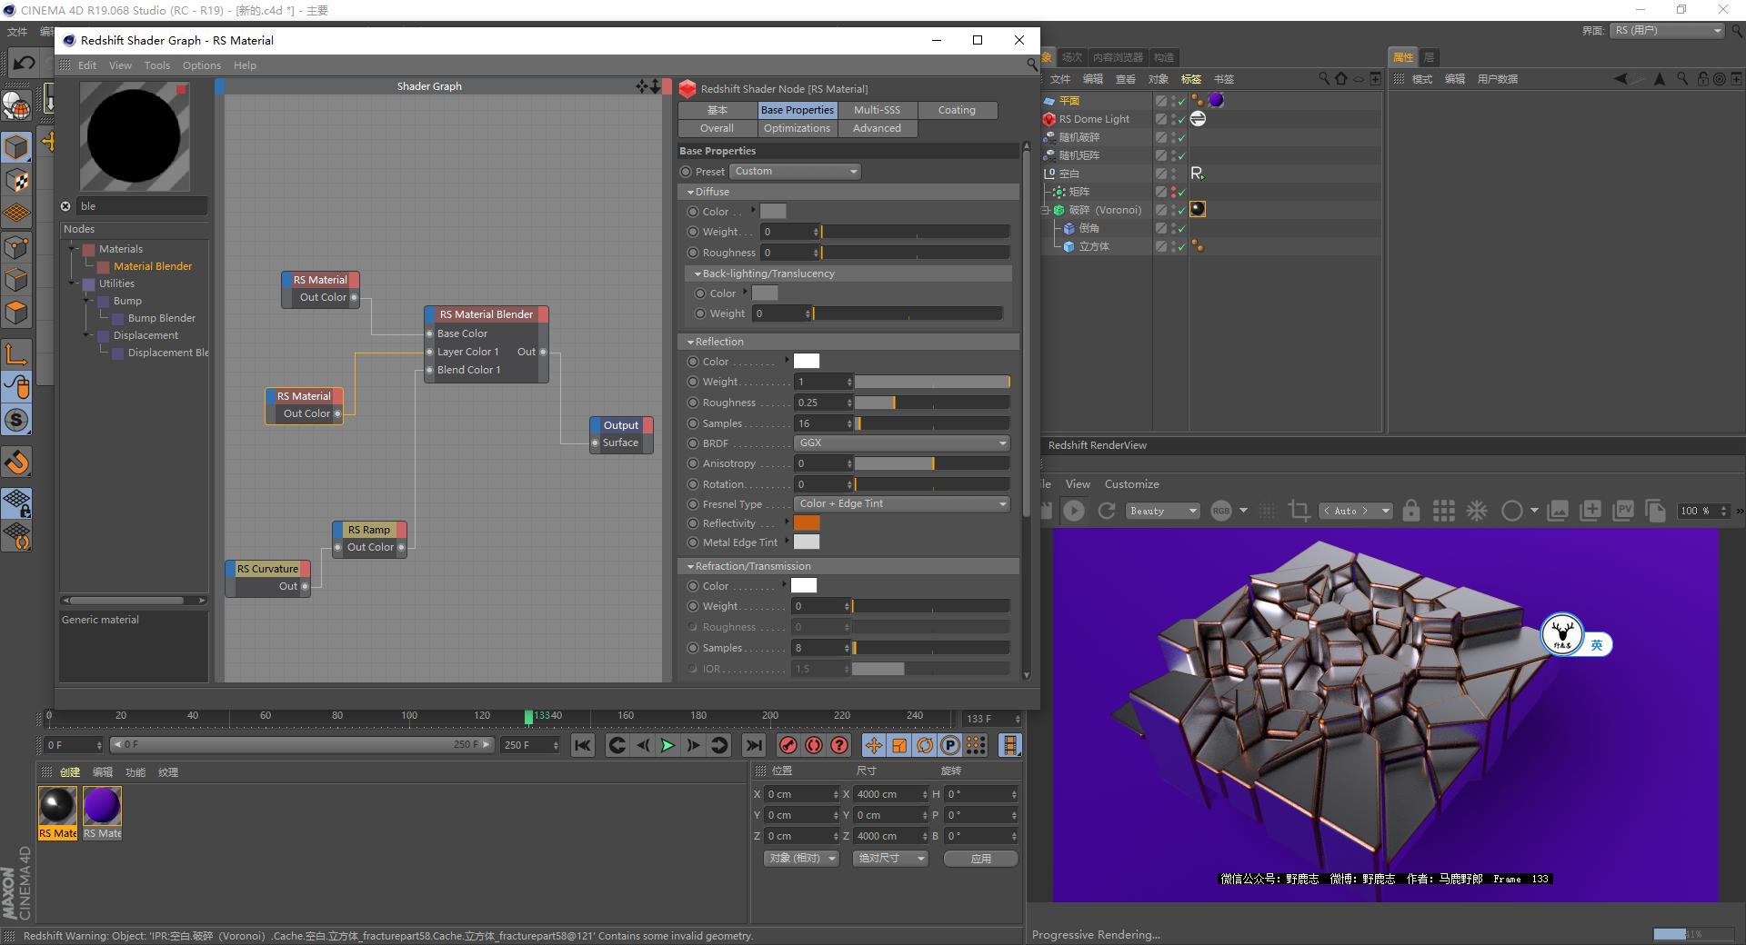
Task: Select the S simulation icon in the left toolbar
Action: point(16,420)
